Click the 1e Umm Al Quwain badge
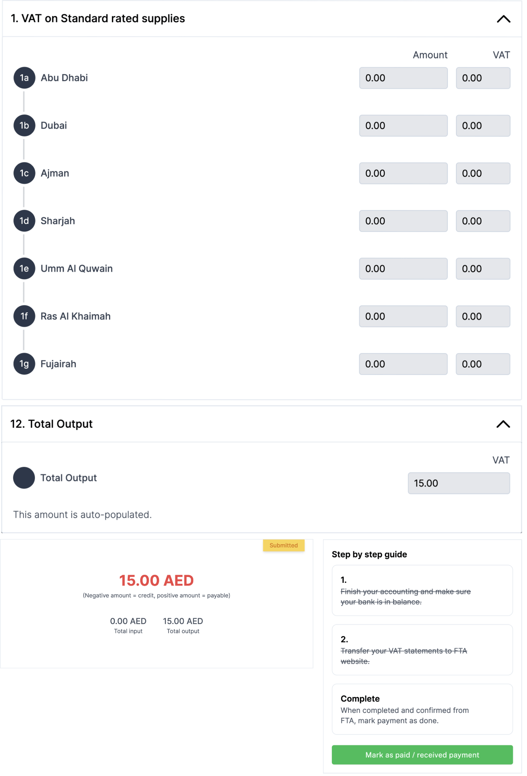The height and width of the screenshot is (776, 527). click(24, 268)
